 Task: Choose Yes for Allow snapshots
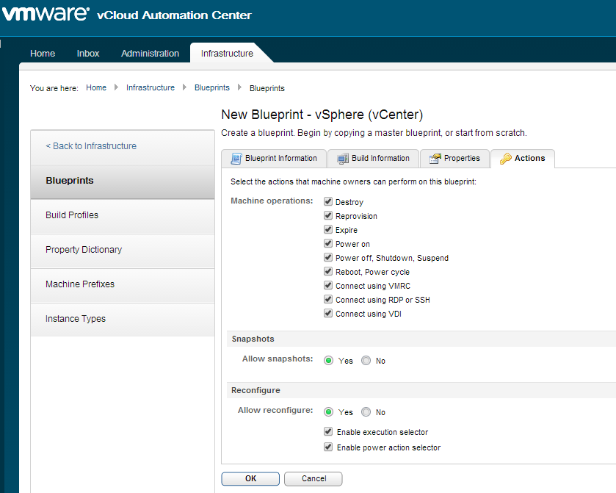(x=328, y=361)
